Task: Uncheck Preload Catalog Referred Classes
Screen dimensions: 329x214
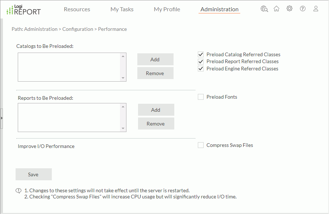Action: pyautogui.click(x=201, y=54)
